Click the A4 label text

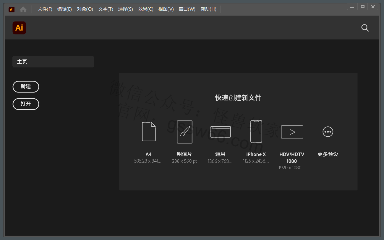pos(148,154)
